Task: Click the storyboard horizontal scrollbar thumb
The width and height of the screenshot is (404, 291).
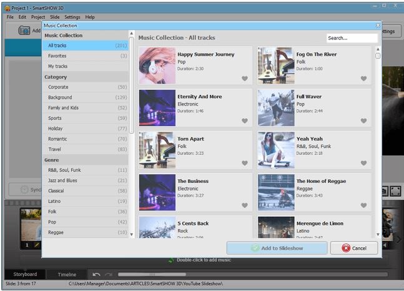Action: [x=152, y=275]
